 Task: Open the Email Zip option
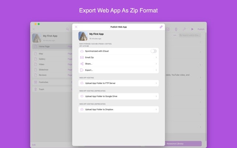tap(119, 57)
